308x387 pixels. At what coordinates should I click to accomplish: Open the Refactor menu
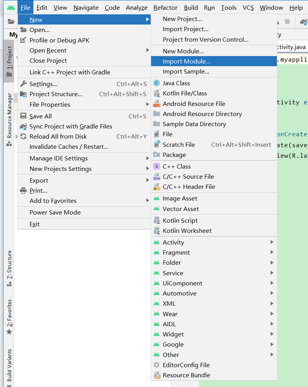165,8
